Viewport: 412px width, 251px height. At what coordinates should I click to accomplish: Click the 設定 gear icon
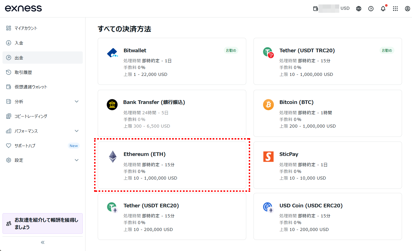(9, 160)
